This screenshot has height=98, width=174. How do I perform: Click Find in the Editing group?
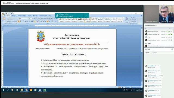click(x=133, y=18)
